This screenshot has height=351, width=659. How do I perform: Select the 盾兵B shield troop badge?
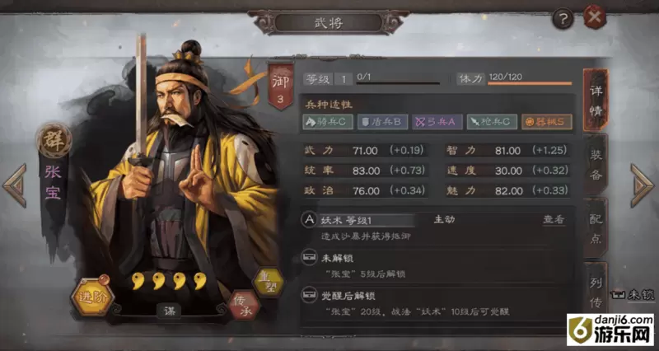coord(382,122)
